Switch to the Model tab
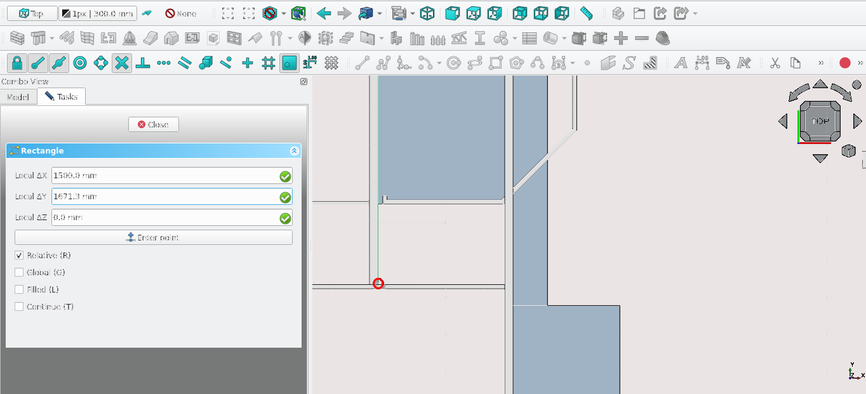Image resolution: width=866 pixels, height=394 pixels. 18,97
